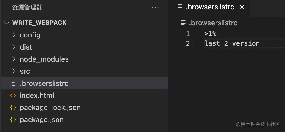Viewport: 285px width, 132px height.
Task: Place cursor on the ">1%" line
Action: click(x=210, y=34)
